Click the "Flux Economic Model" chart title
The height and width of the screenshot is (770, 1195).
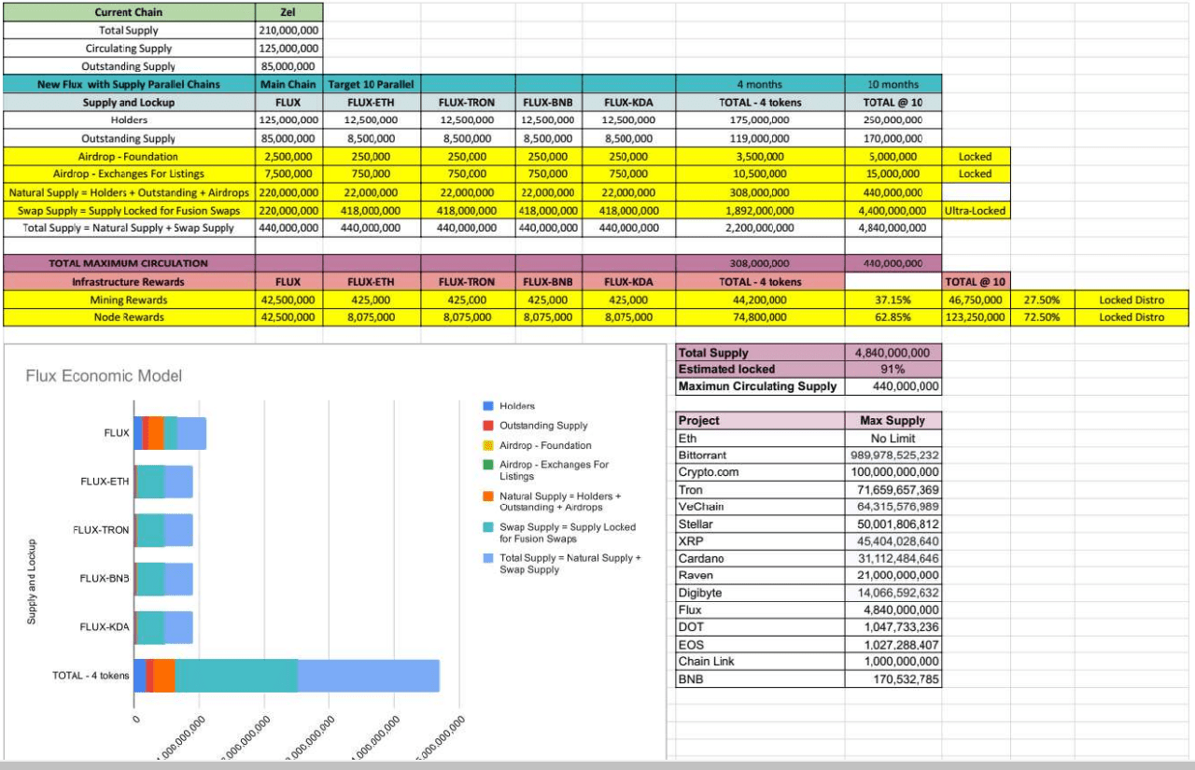click(104, 376)
